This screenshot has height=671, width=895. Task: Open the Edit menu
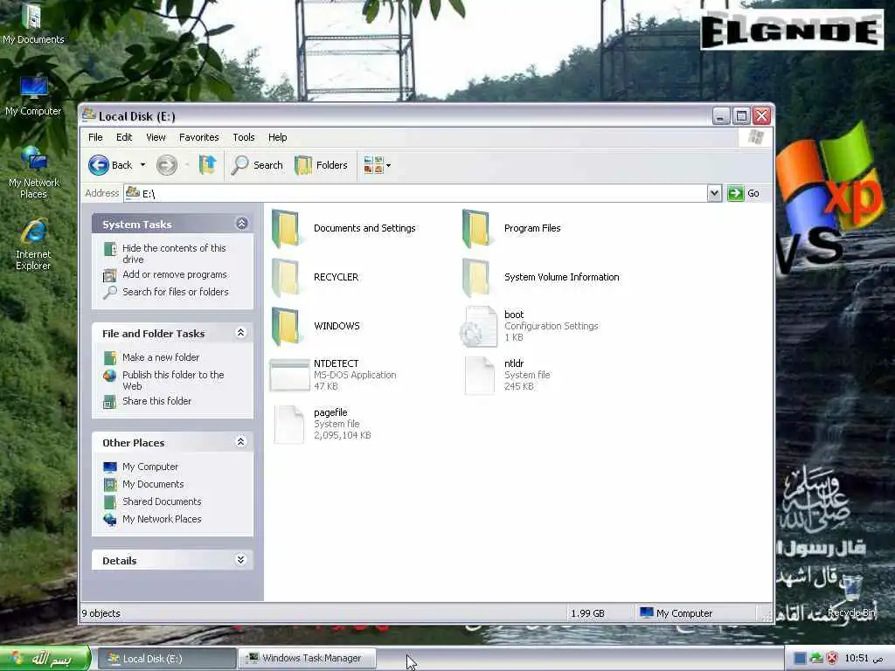[124, 137]
